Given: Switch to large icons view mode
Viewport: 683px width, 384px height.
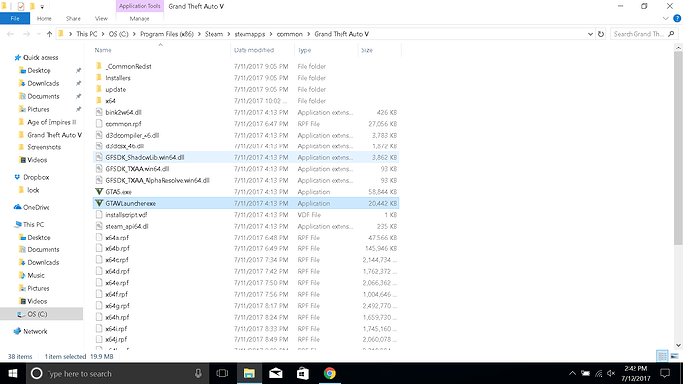Looking at the screenshot, I should click(x=674, y=356).
